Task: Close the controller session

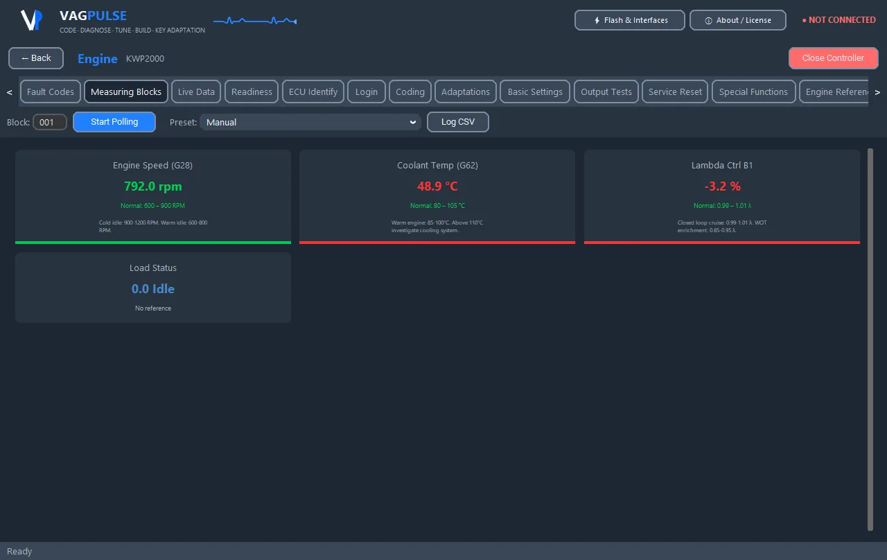Action: 833,58
